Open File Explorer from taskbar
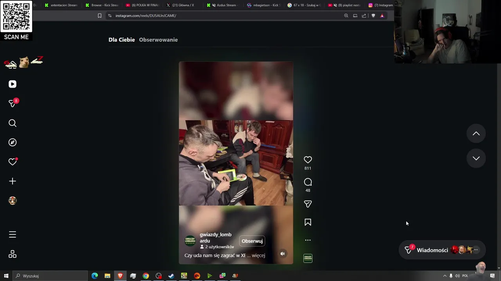Image resolution: width=501 pixels, height=281 pixels. pyautogui.click(x=107, y=276)
